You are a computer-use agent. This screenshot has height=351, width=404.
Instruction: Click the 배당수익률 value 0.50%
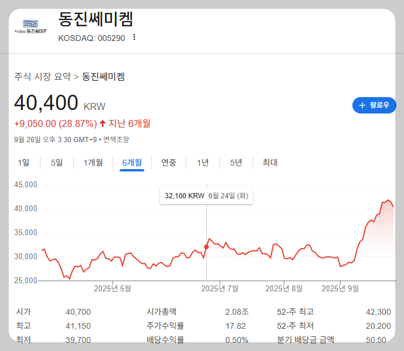236,340
